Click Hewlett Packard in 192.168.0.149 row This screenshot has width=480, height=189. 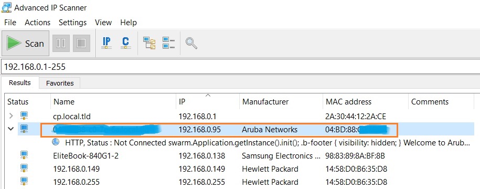(x=270, y=169)
